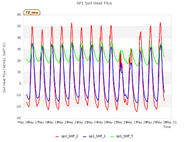
Task: Click the y-axis tick label 40
Action: point(19,38)
